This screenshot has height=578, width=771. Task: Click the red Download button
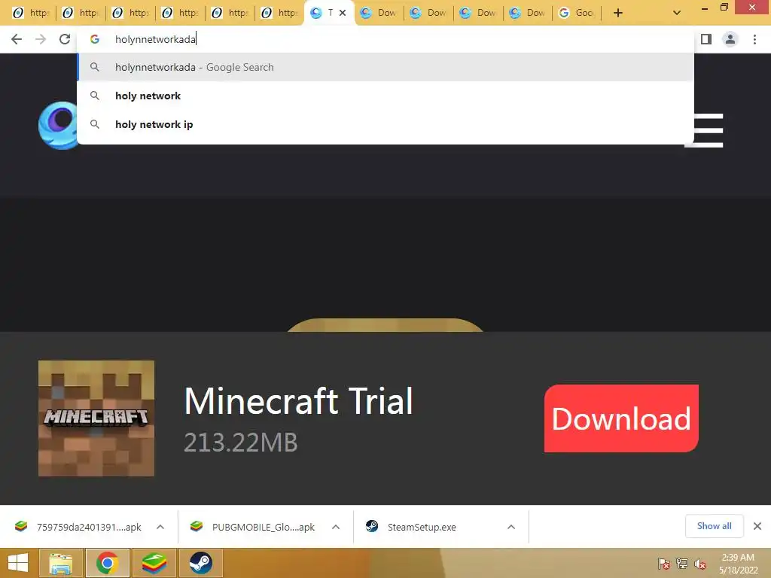click(621, 418)
